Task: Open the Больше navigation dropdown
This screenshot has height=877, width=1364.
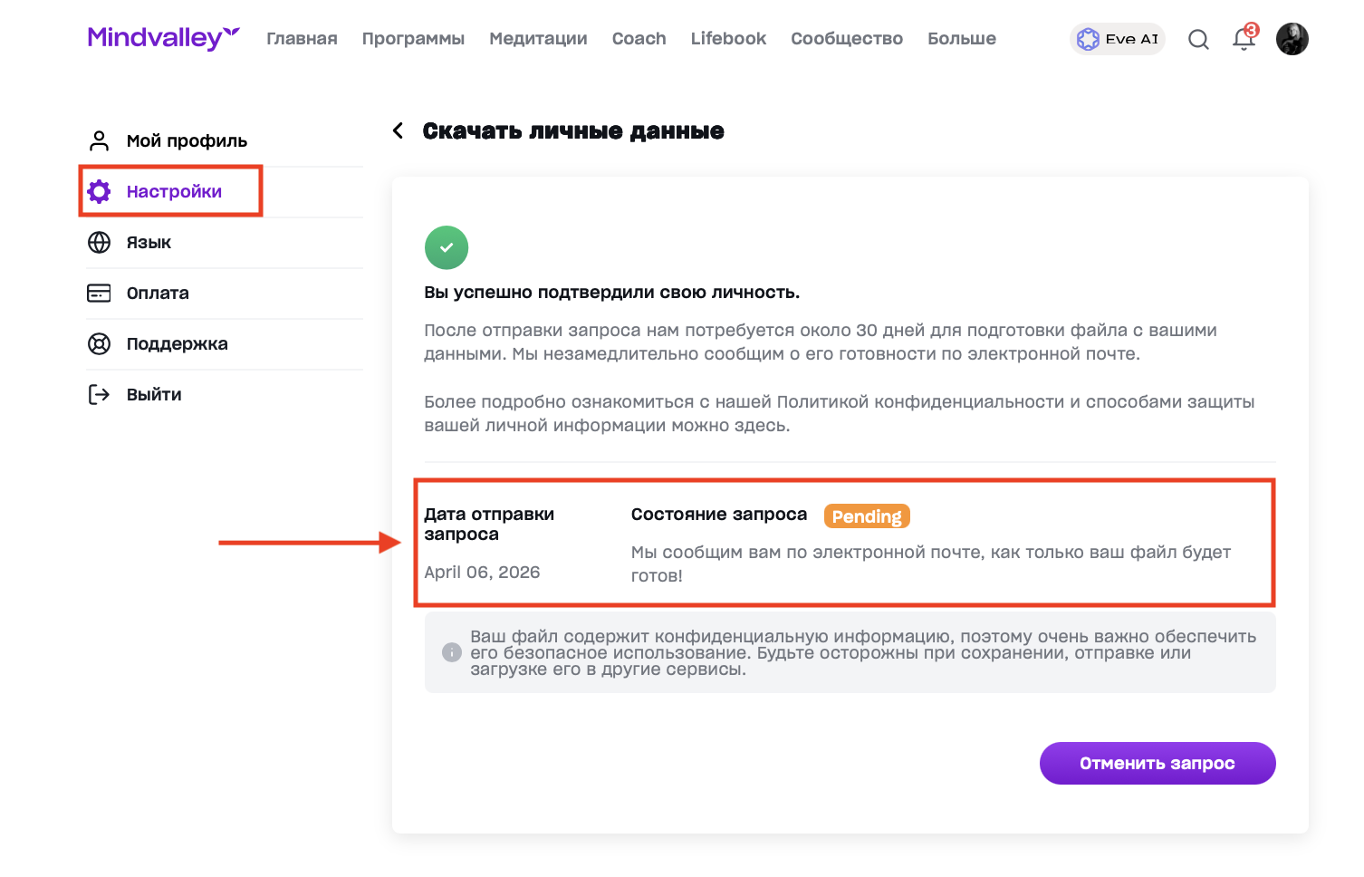Action: point(961,39)
